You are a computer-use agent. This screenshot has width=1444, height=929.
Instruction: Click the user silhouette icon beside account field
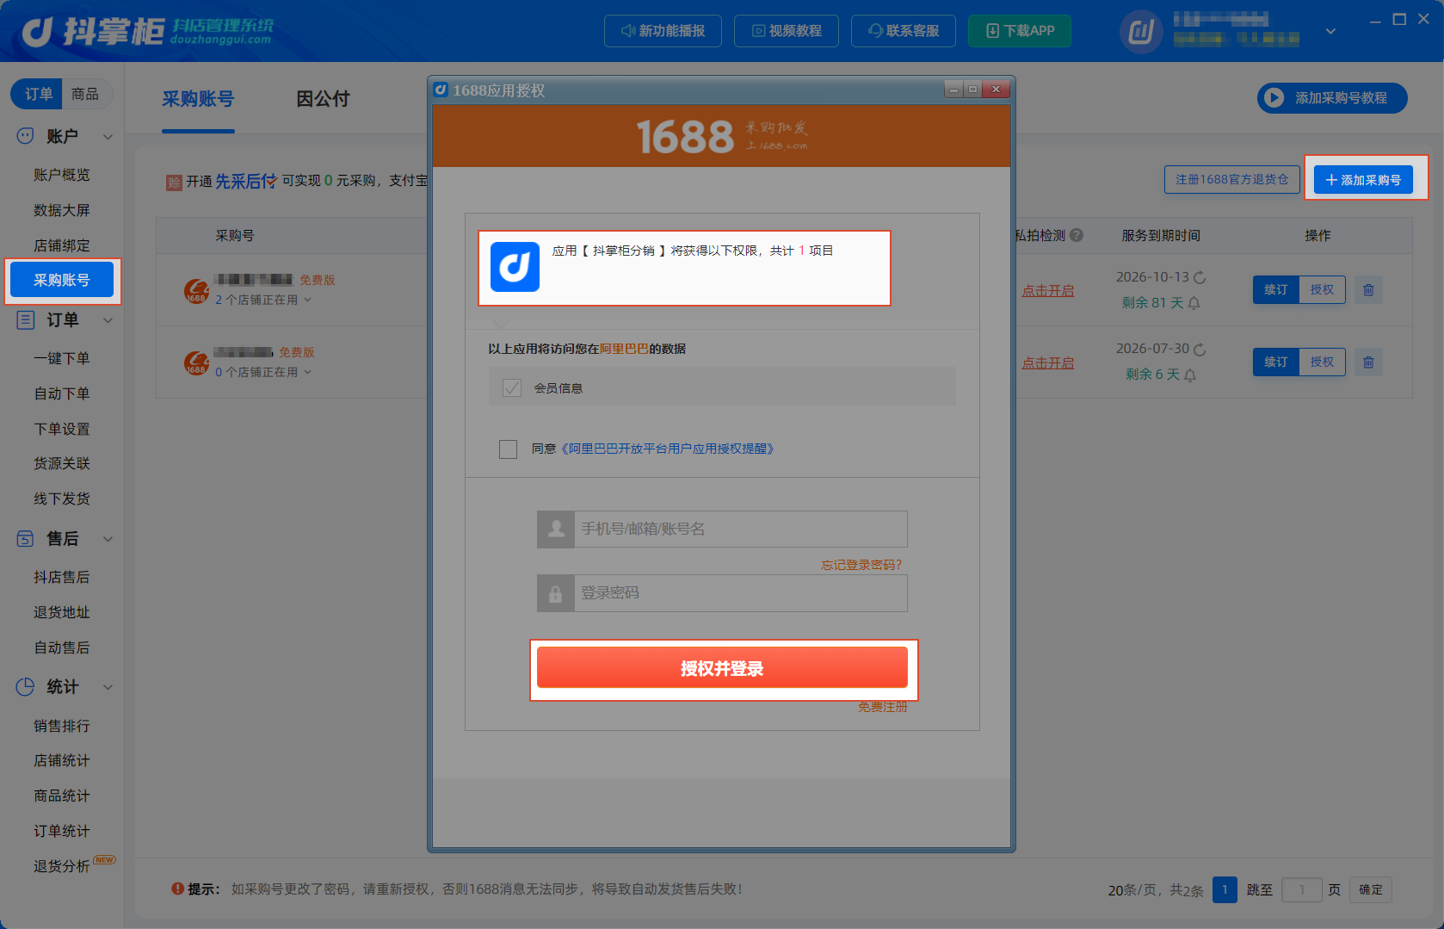click(556, 529)
